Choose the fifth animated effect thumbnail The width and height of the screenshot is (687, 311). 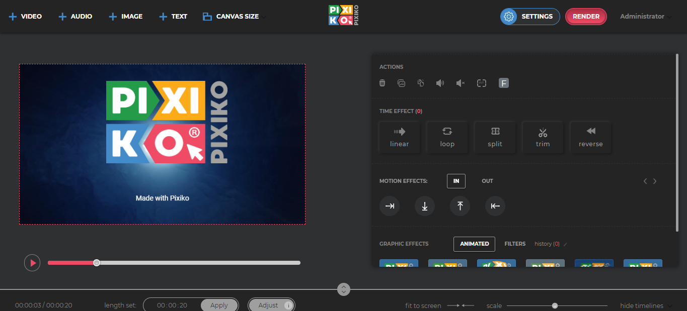pos(594,263)
